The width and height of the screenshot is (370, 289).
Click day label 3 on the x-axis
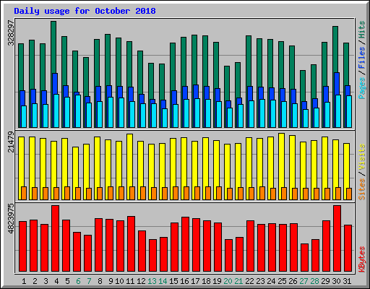click(x=46, y=281)
